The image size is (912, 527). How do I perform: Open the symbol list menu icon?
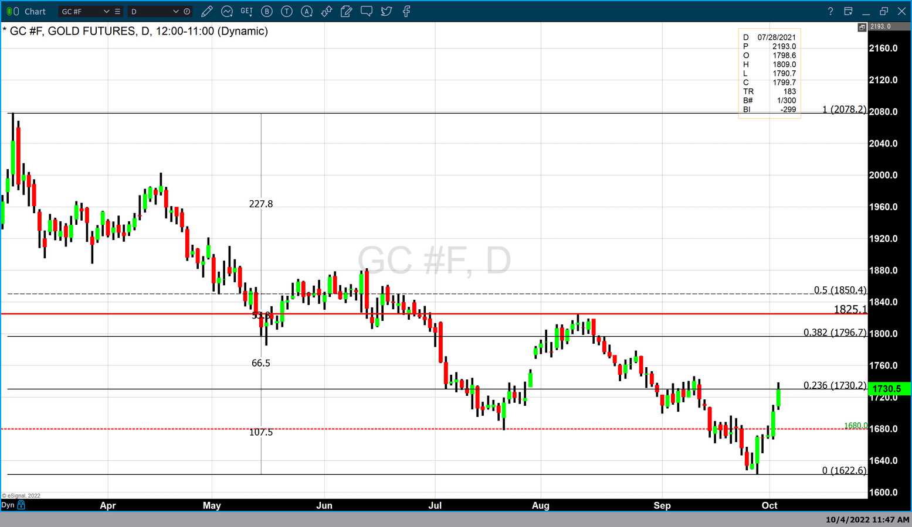click(x=118, y=11)
